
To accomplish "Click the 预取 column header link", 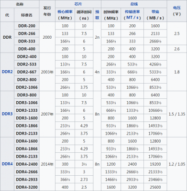I will pos(97,15).
